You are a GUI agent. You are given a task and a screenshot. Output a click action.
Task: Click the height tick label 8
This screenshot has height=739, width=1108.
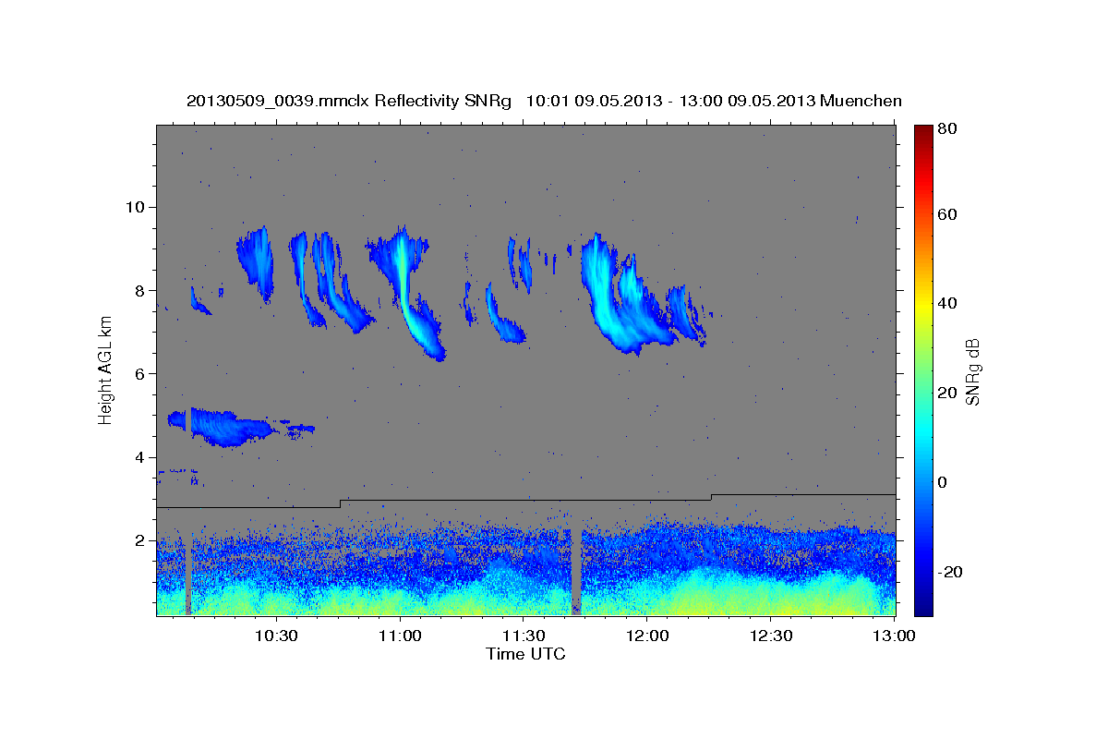(x=140, y=290)
